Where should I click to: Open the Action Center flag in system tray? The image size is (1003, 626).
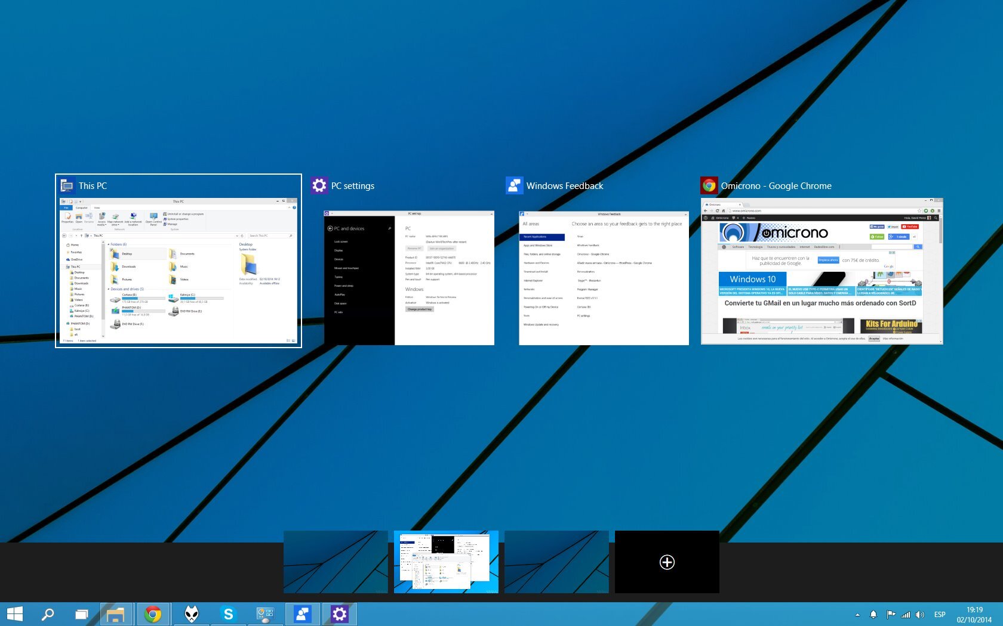[x=890, y=613]
